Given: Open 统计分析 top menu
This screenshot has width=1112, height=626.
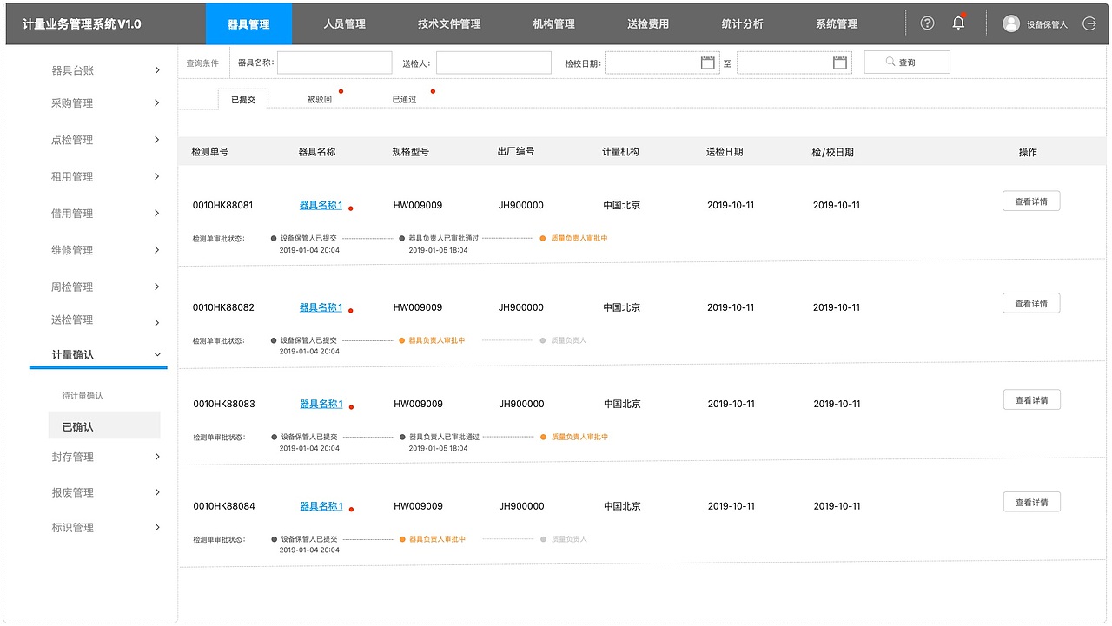Looking at the screenshot, I should click(743, 24).
